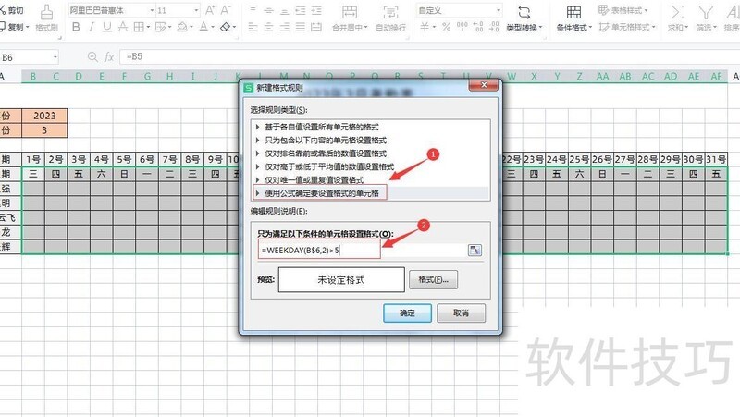Increase the cell indent
Viewport: 740px width, 417px height.
click(x=316, y=10)
